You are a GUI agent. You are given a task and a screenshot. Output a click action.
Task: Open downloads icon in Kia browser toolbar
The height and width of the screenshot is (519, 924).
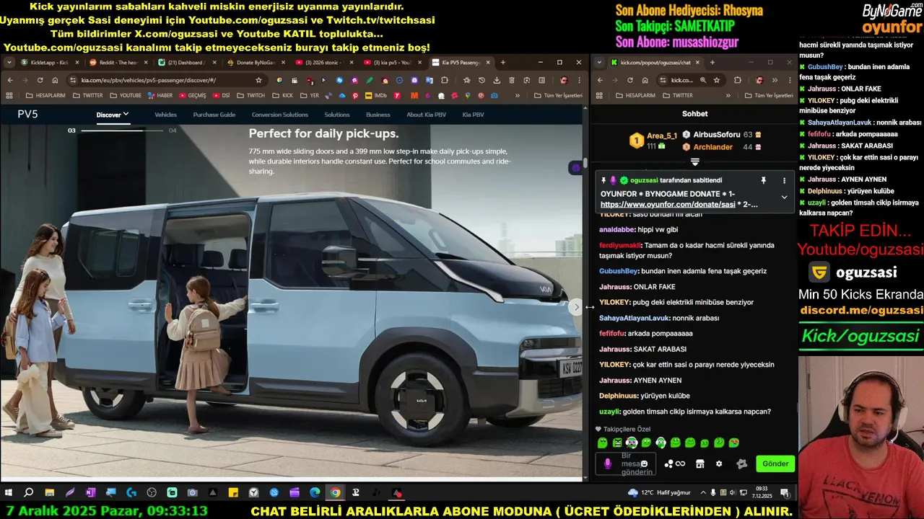pos(497,80)
